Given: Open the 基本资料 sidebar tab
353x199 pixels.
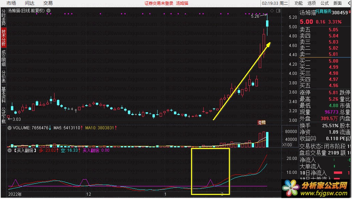Looking at the screenshot, I should click(x=3, y=95).
